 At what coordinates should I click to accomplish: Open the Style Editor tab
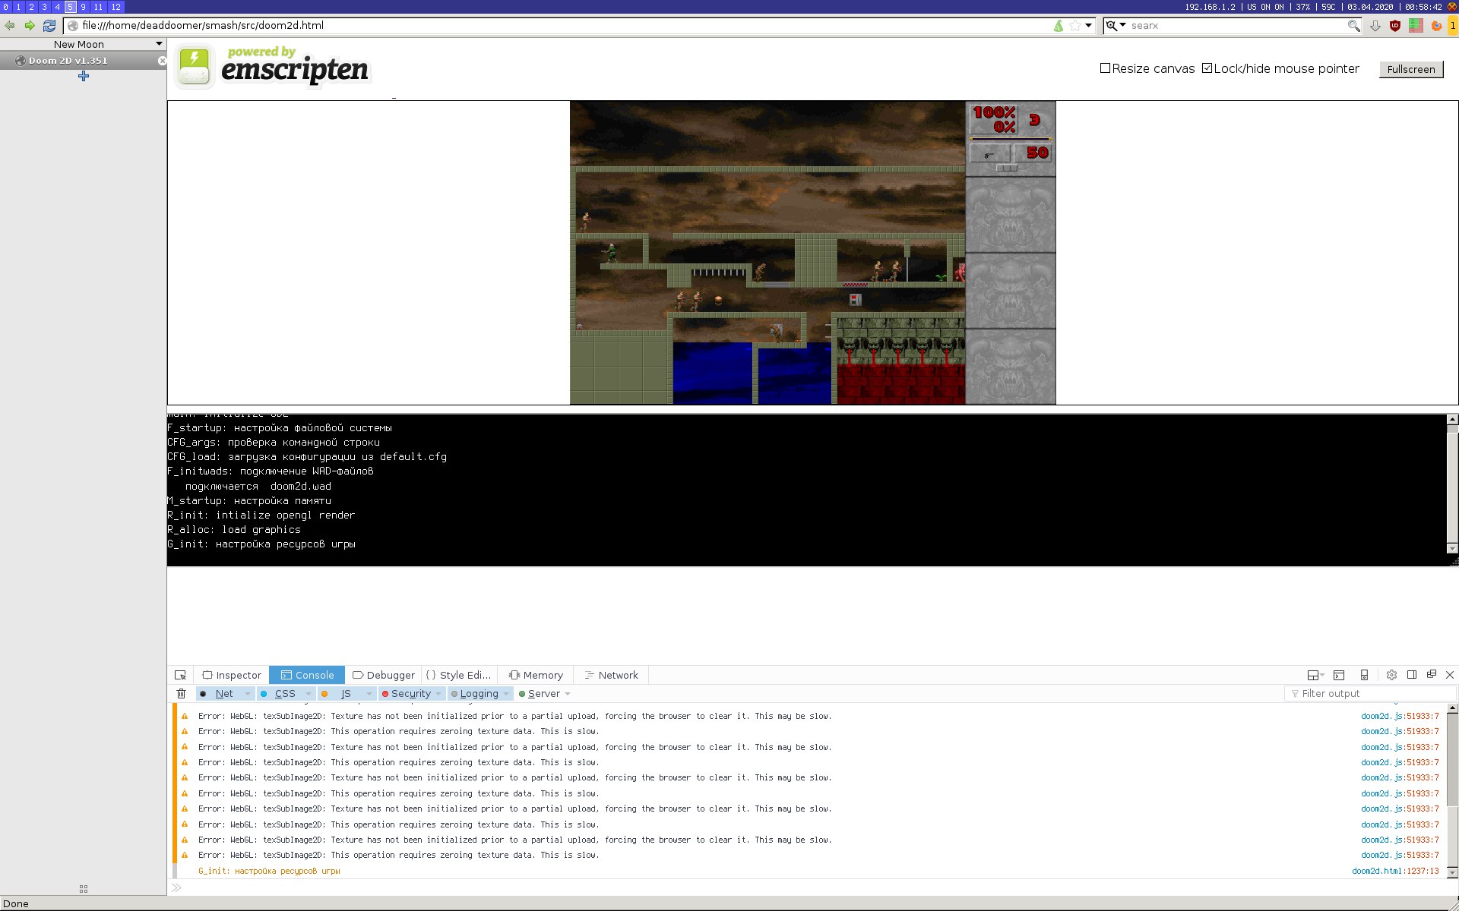[458, 675]
